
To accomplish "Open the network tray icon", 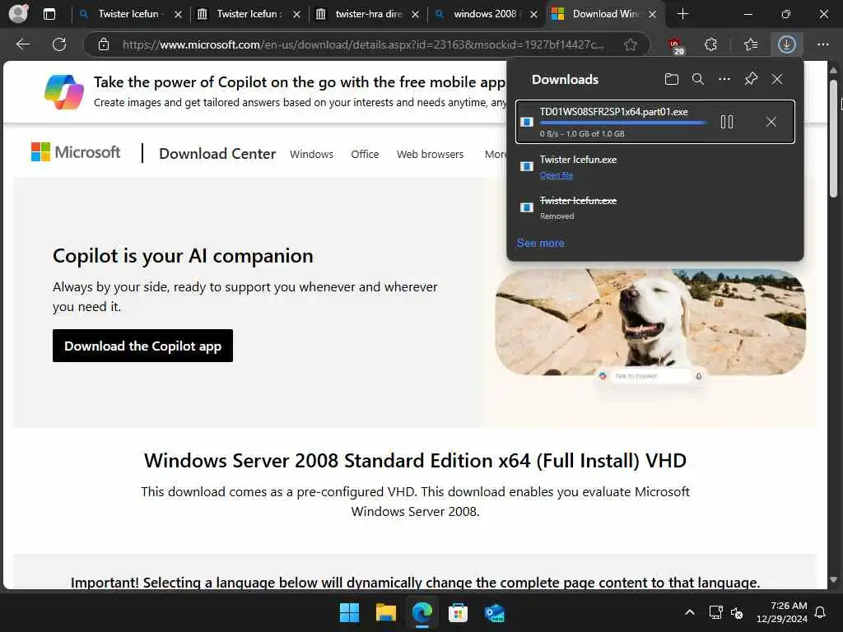I will pos(716,612).
